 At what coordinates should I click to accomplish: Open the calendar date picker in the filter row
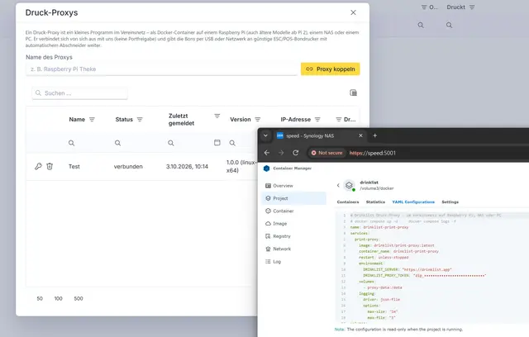217,143
